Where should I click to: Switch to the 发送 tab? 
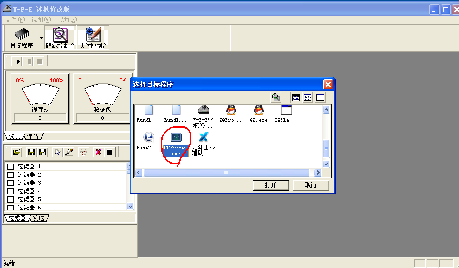40,218
